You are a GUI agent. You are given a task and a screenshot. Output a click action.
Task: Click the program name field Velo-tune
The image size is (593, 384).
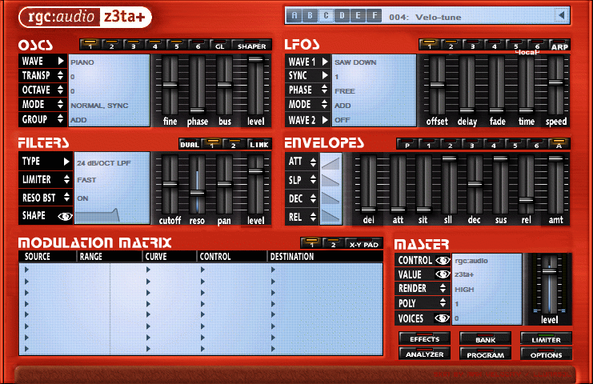(438, 17)
